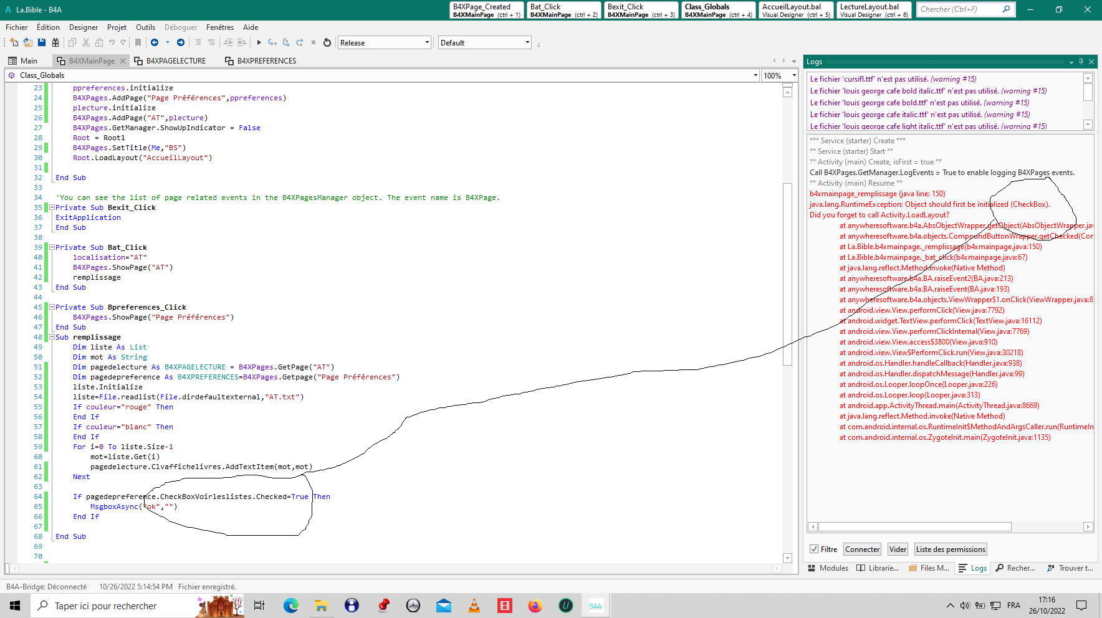Click the Navigate Forward arrow icon
Viewport: 1102px width, 618px height.
tap(181, 42)
